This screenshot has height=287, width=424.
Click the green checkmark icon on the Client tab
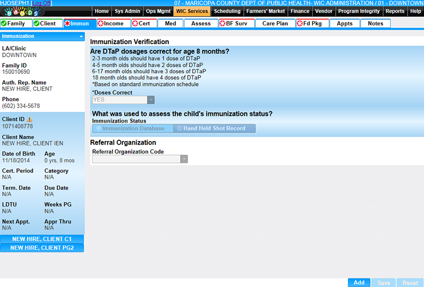pyautogui.click(x=36, y=24)
